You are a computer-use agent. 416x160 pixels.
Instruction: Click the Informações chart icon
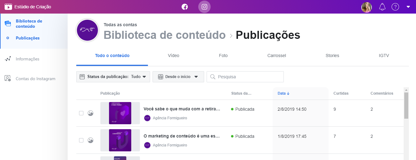[8, 59]
